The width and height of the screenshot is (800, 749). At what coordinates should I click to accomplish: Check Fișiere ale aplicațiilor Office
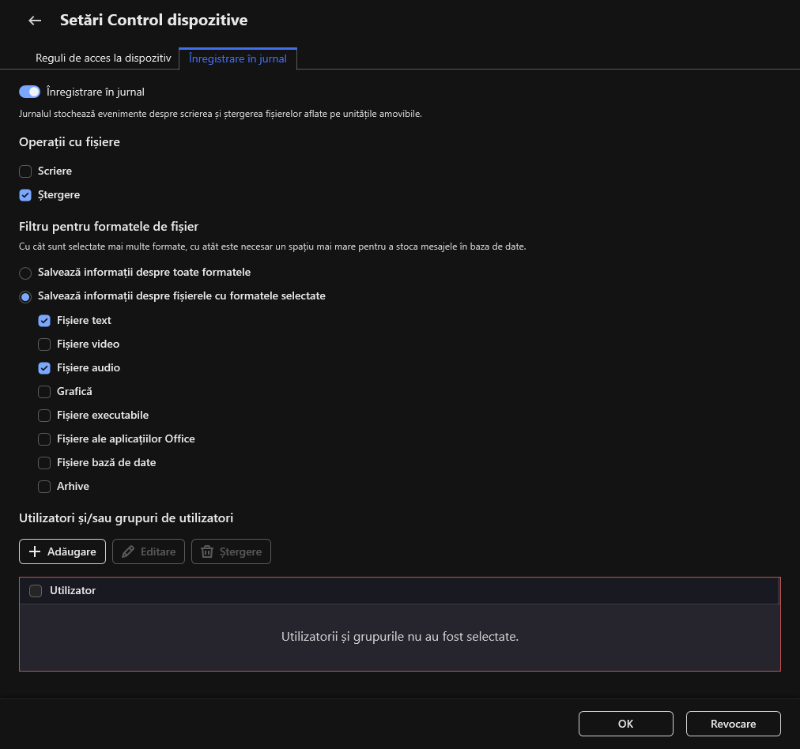point(44,439)
